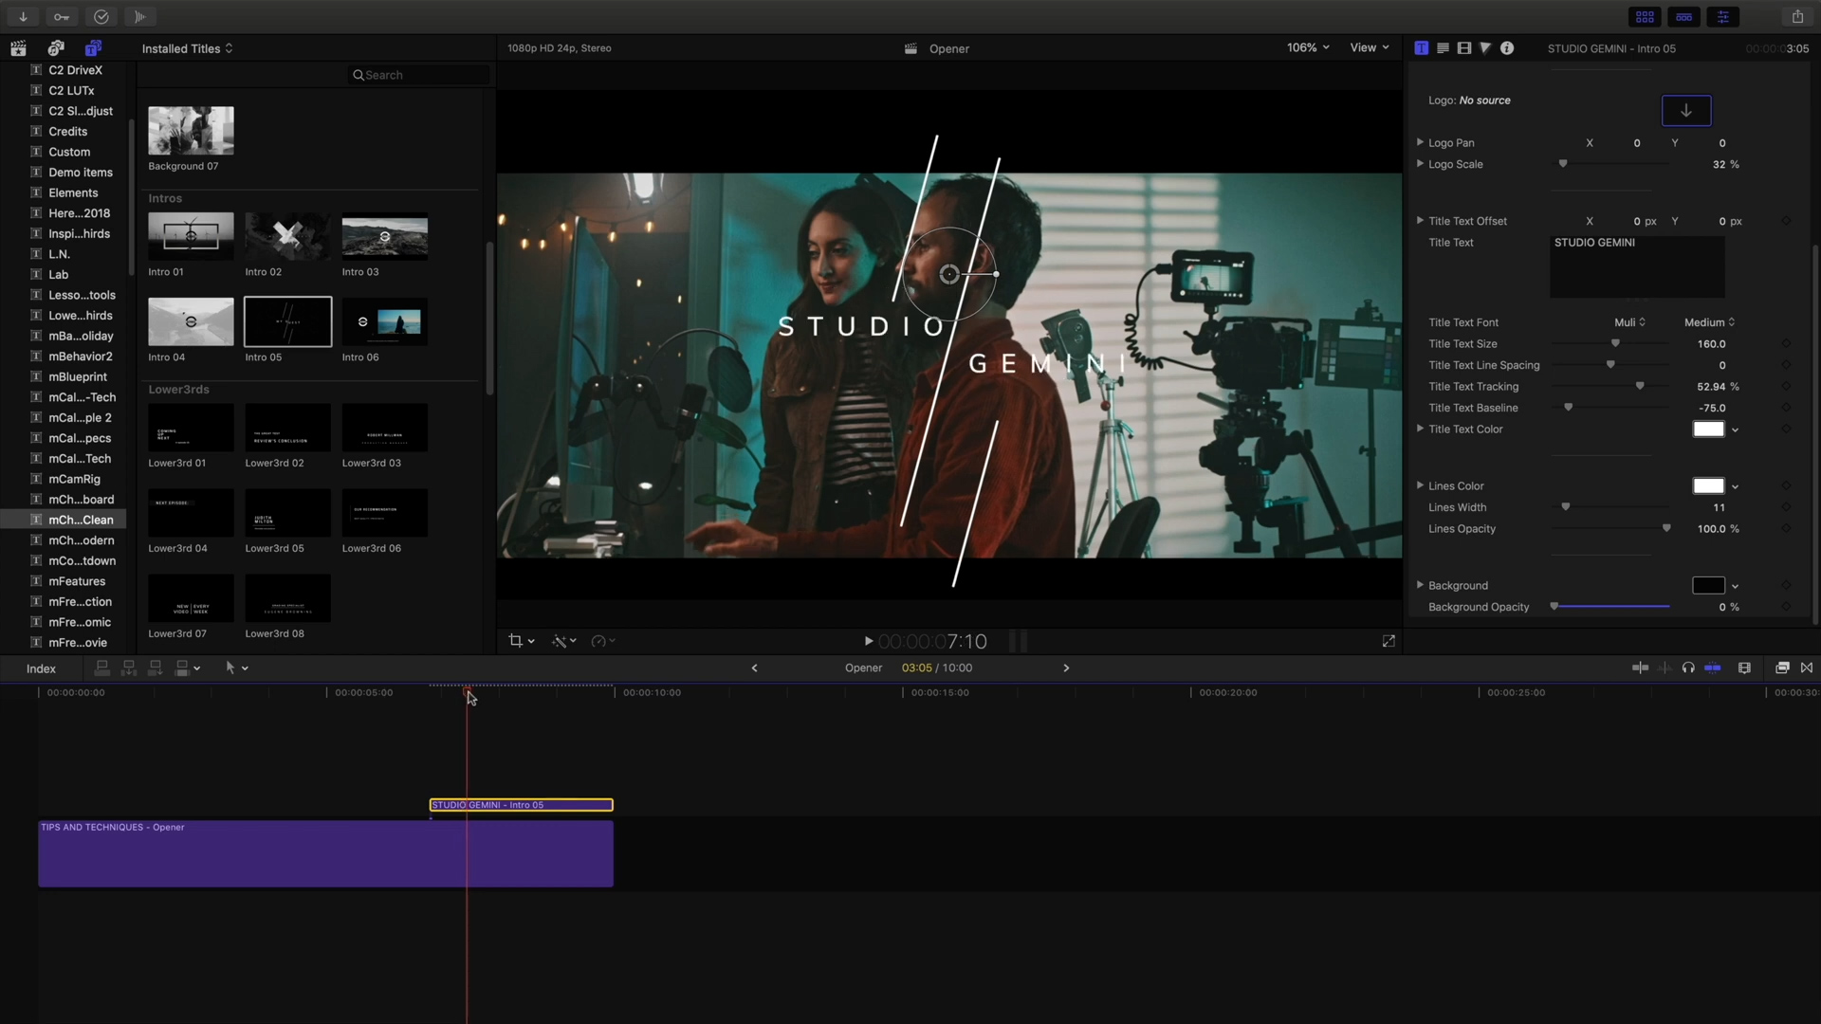Expand Lines Color parameter
The width and height of the screenshot is (1821, 1024).
pyautogui.click(x=1420, y=485)
